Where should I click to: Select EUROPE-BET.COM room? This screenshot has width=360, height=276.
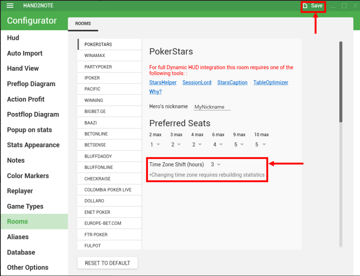pos(109,223)
